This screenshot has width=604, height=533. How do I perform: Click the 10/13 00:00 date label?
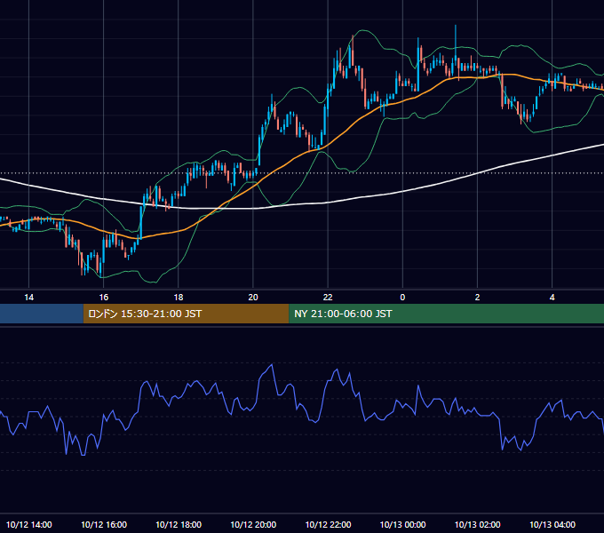coord(402,524)
